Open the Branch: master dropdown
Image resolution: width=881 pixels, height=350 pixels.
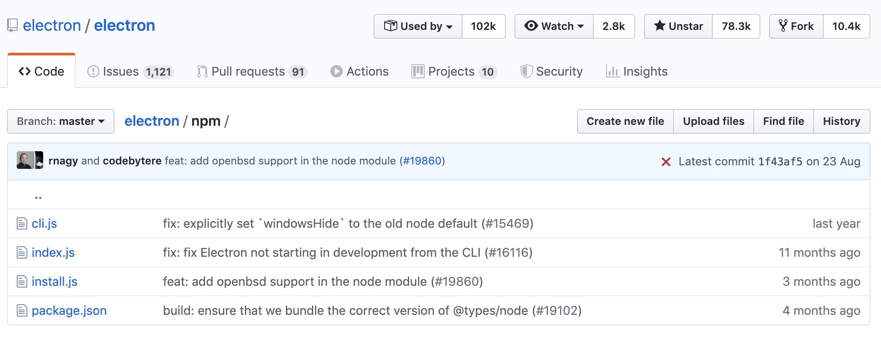61,121
